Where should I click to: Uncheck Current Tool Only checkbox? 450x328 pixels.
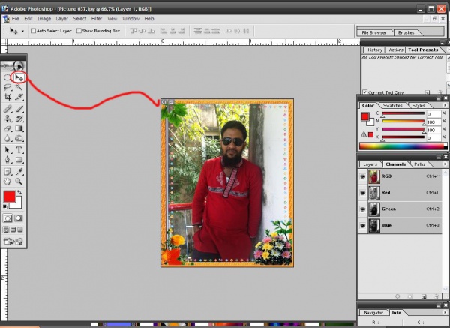point(364,92)
